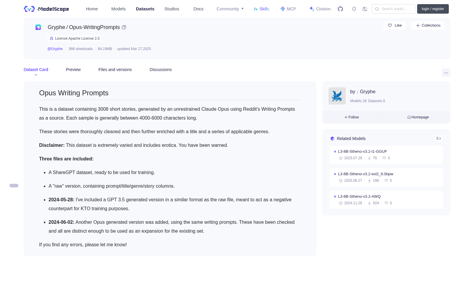Open the Models nav item
Image resolution: width=474 pixels, height=296 pixels.
[118, 9]
